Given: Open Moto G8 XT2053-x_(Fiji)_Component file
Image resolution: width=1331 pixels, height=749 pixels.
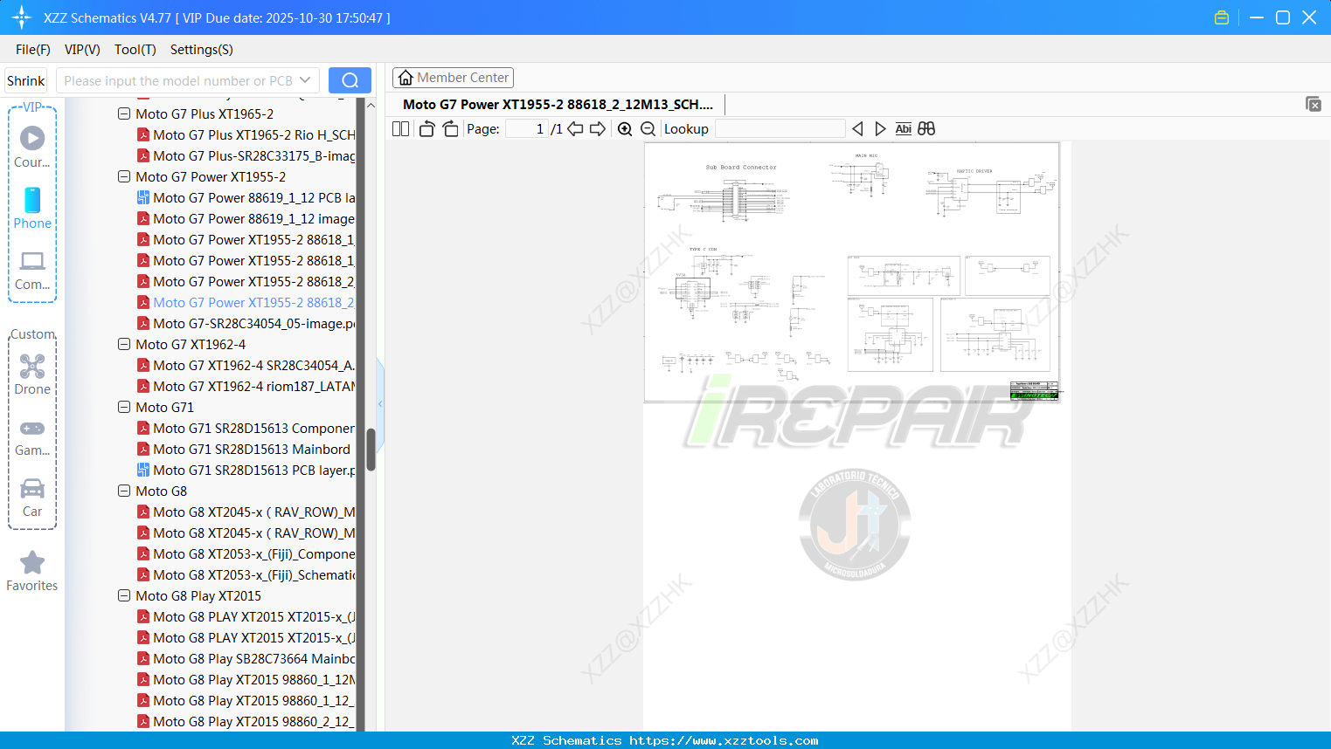Looking at the screenshot, I should click(253, 554).
